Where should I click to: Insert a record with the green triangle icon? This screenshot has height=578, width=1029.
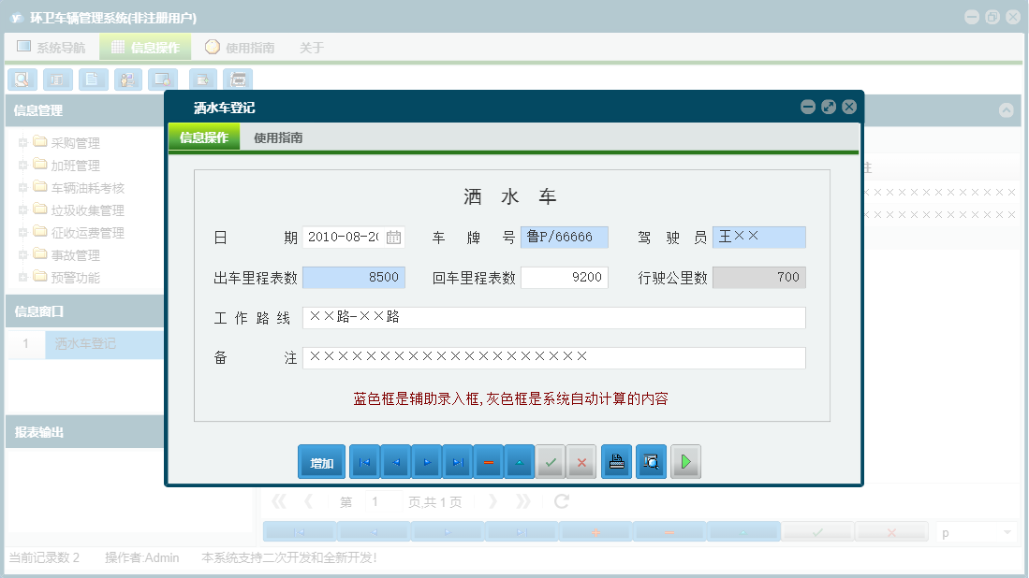pos(519,461)
